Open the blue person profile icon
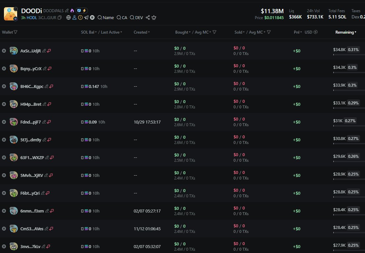 point(74,18)
